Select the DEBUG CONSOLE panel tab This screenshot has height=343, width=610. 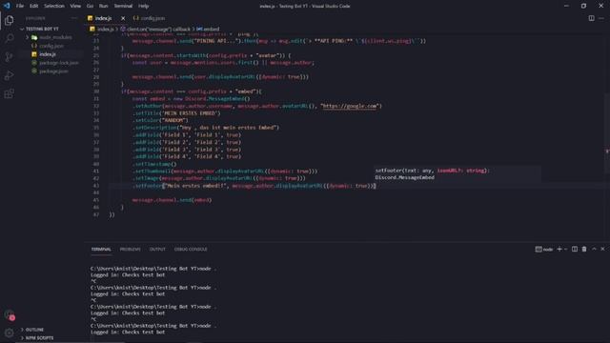[x=191, y=250]
